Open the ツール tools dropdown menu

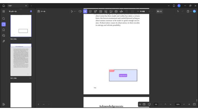41,12
